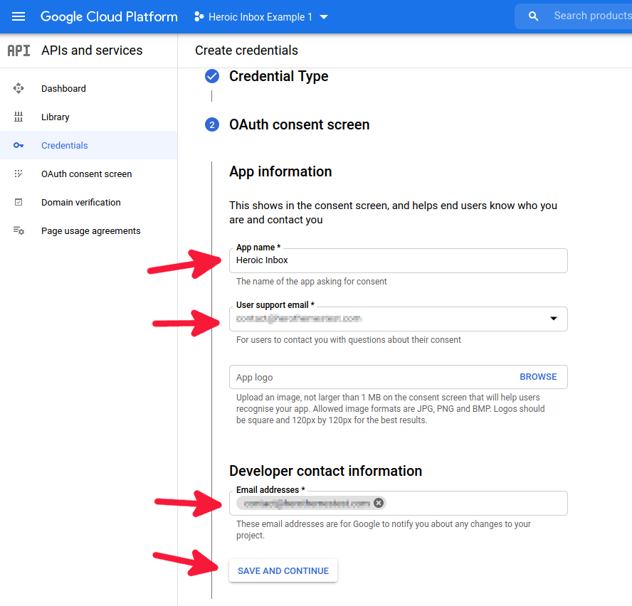This screenshot has width=632, height=606.
Task: Open OAuth consent screen in sidebar
Action: 89,174
